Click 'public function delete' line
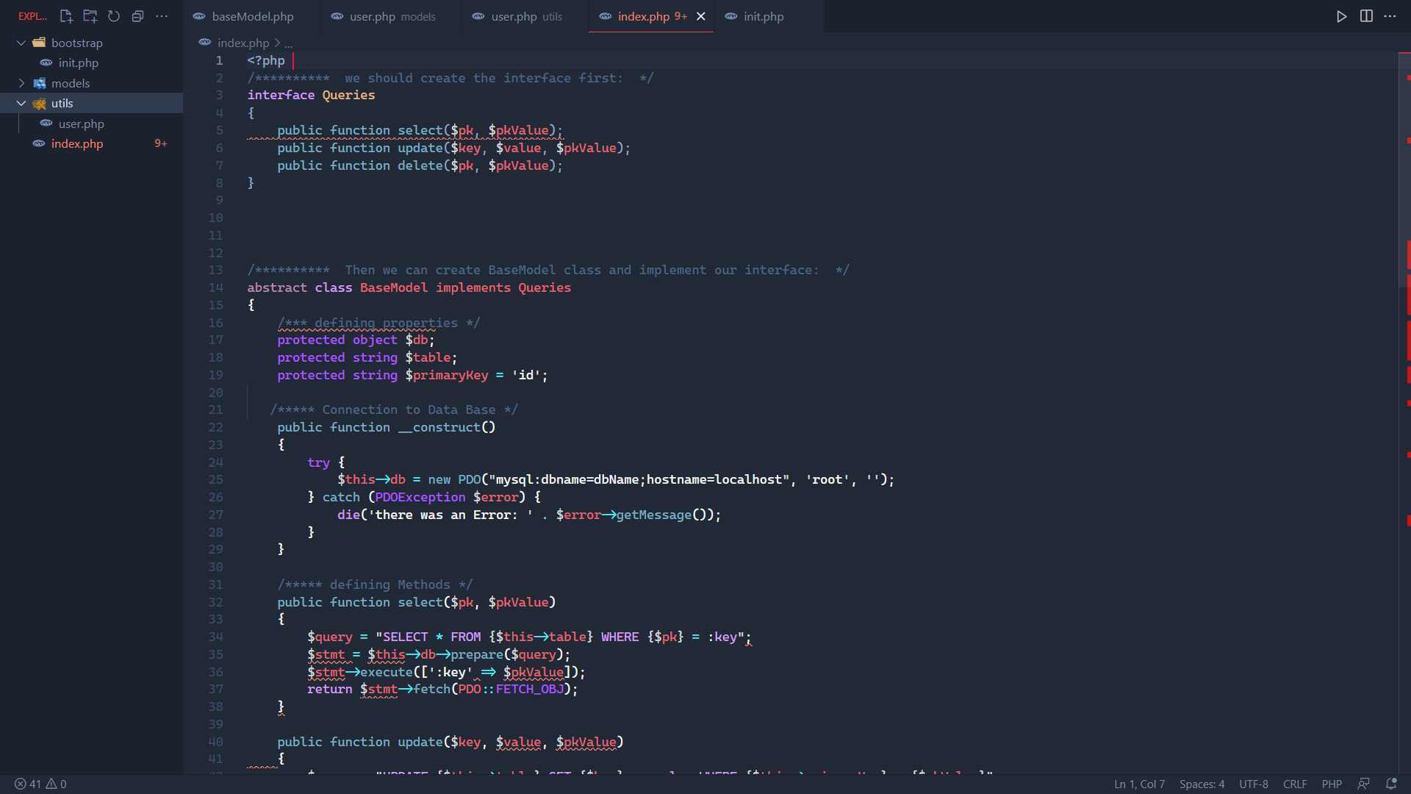1411x794 pixels. pos(420,165)
